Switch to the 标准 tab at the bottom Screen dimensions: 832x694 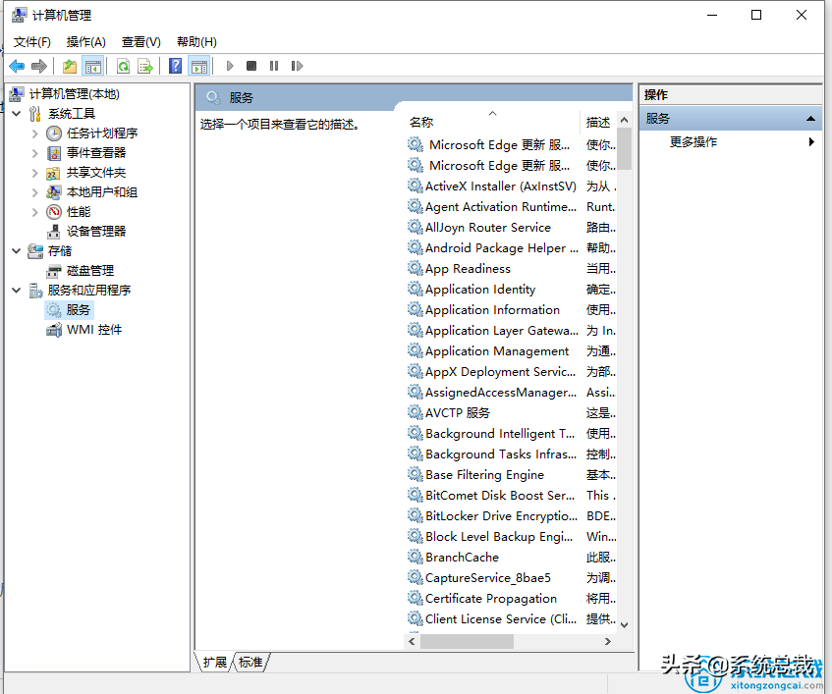point(250,662)
